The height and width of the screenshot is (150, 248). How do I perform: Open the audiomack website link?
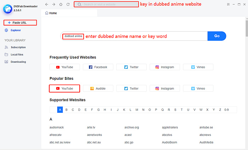coord(57,127)
